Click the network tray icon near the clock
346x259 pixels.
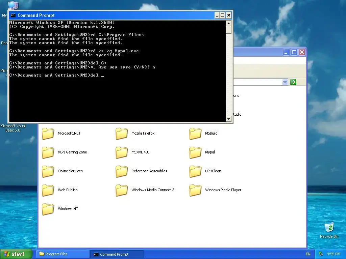[321, 254]
